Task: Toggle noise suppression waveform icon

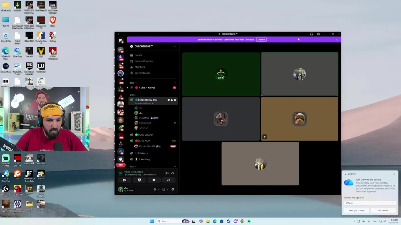Action: pos(167,173)
